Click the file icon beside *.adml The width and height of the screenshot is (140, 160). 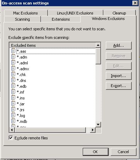(13, 63)
